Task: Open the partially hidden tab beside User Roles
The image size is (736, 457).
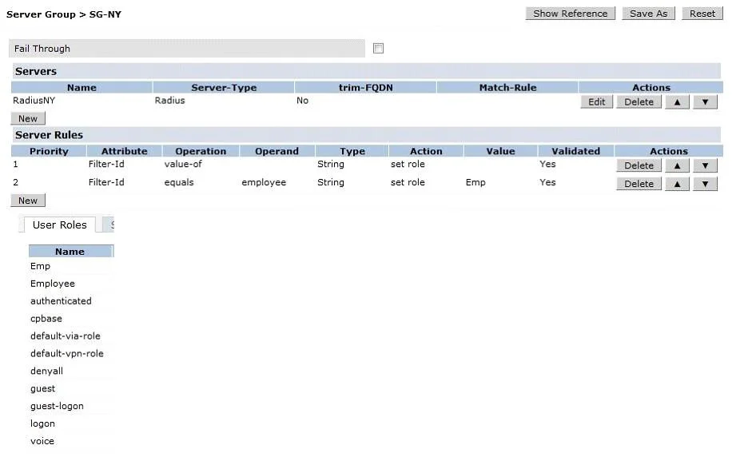Action: [x=109, y=225]
